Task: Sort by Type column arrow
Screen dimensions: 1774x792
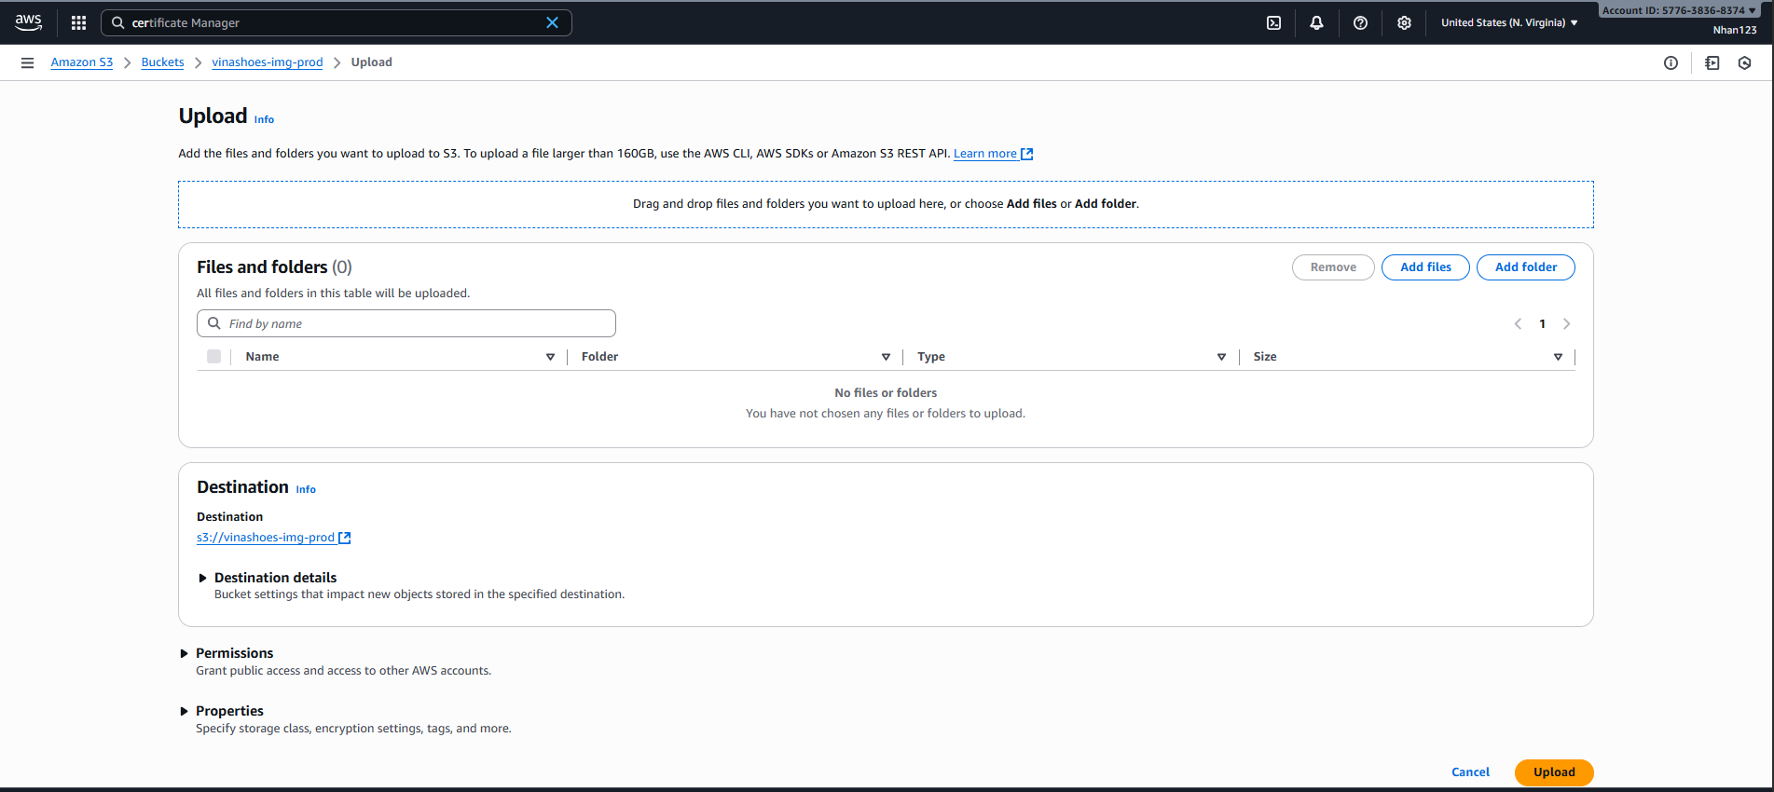Action: point(1221,357)
